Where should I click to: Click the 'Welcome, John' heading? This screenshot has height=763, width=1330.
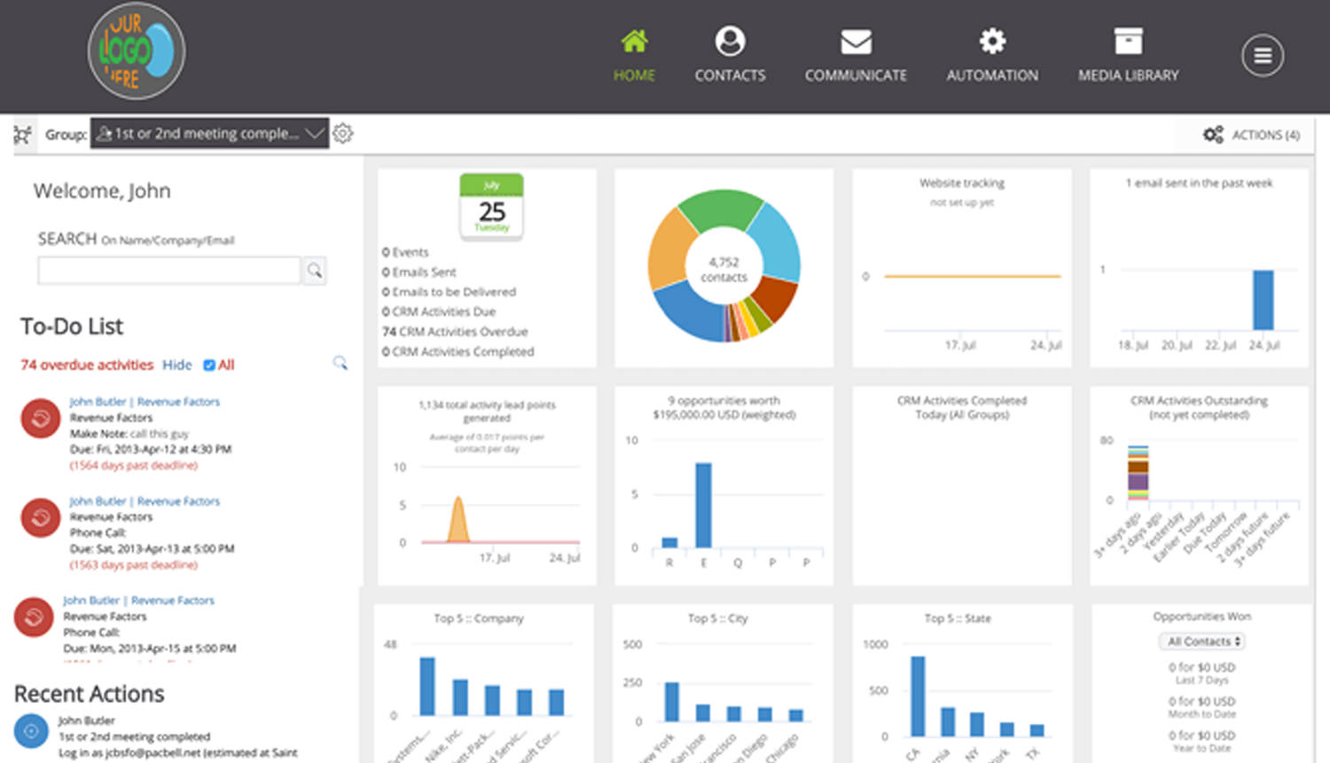click(x=102, y=191)
